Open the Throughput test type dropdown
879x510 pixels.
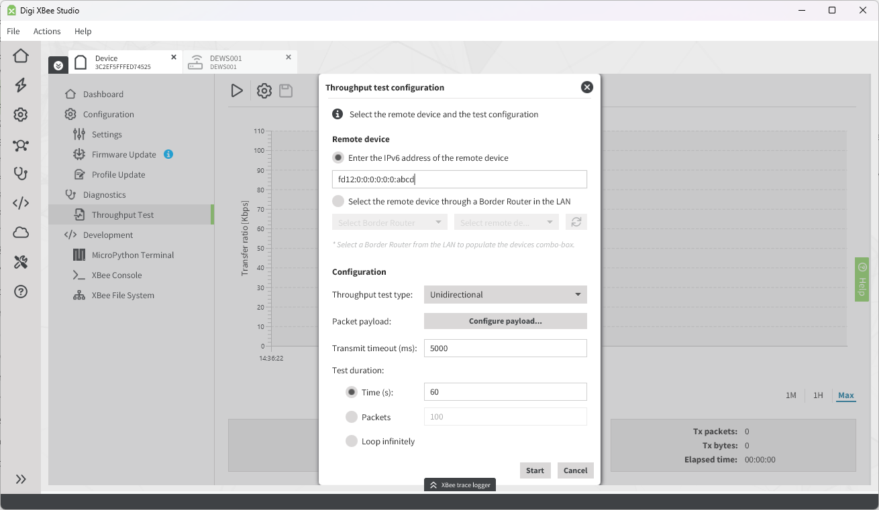point(505,294)
